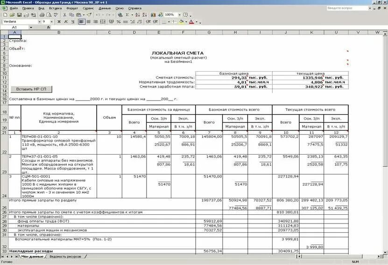Open the Файл menu

point(14,8)
